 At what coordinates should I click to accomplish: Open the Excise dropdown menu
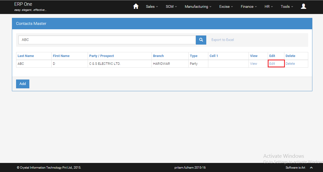coord(226,7)
